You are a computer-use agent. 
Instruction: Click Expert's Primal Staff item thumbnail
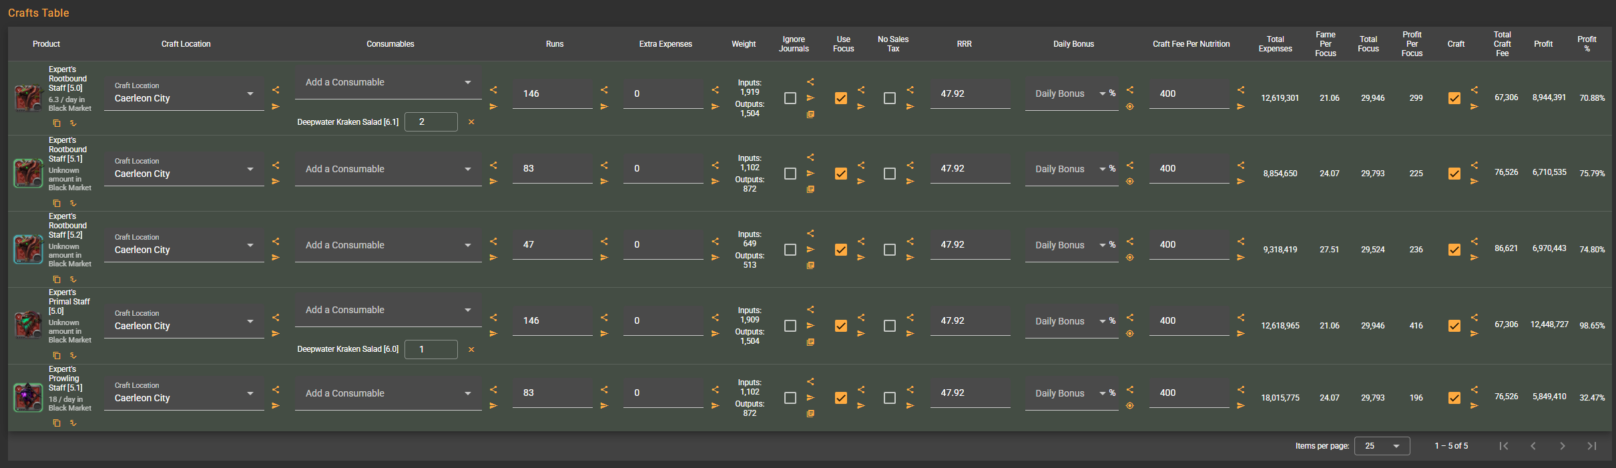tap(29, 325)
